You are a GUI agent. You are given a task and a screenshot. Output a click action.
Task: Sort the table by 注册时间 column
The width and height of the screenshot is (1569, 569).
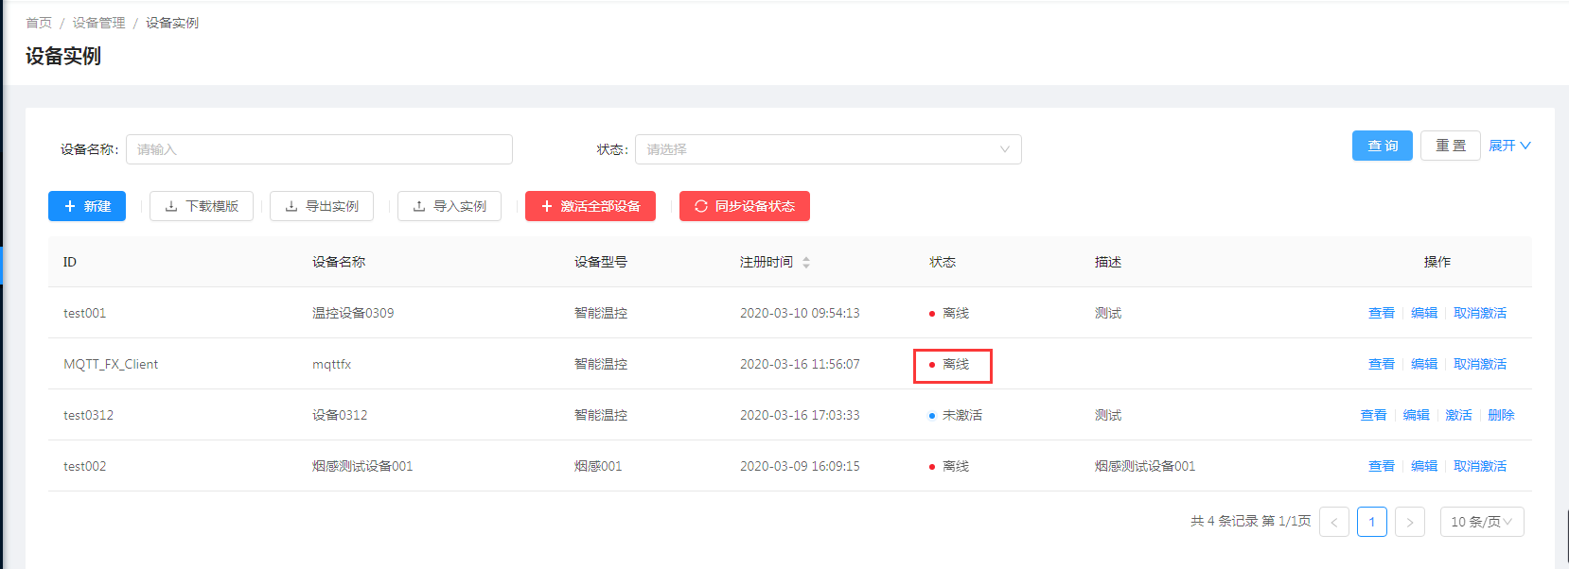805,263
